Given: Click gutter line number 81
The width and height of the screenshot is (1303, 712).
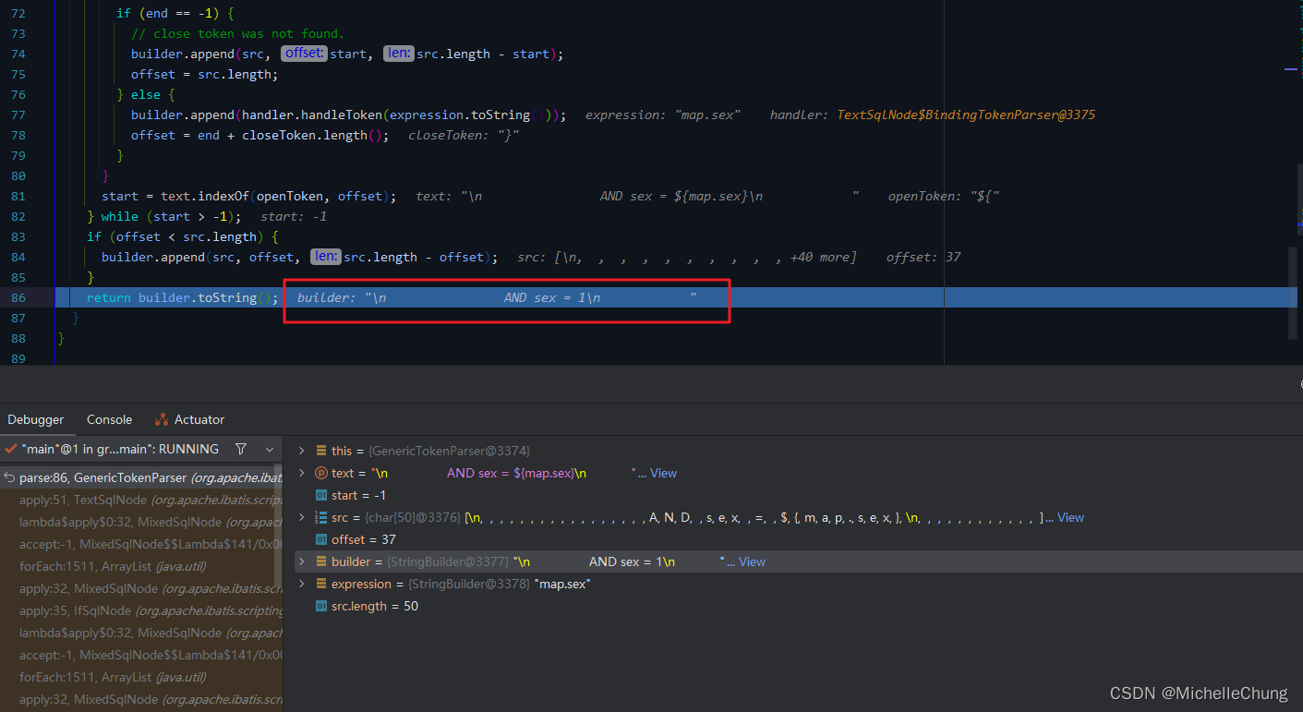Looking at the screenshot, I should pyautogui.click(x=18, y=196).
